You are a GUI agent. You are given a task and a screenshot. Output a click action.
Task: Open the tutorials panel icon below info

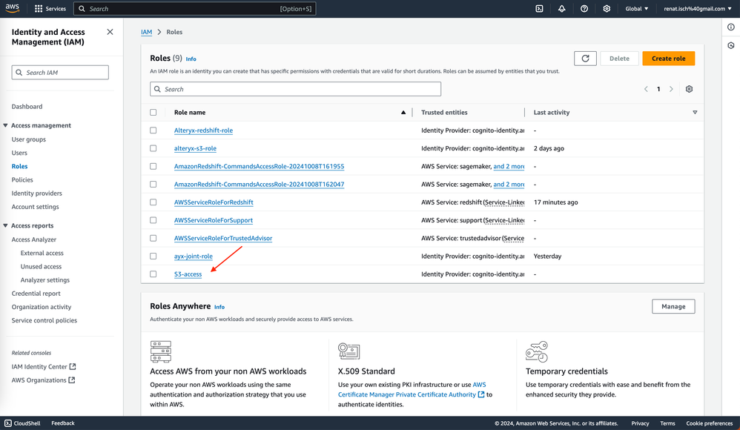(x=730, y=45)
